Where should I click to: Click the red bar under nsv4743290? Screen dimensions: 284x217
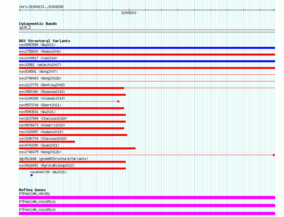(x=77, y=148)
